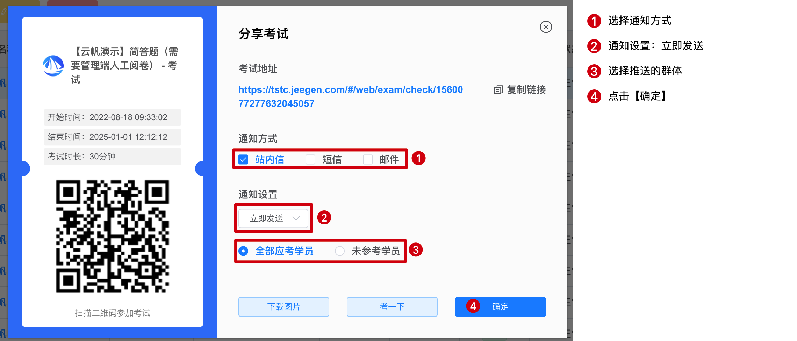Click the red number 2 marker next to the 立即发送 dropdown
The height and width of the screenshot is (341, 797).
(x=324, y=218)
